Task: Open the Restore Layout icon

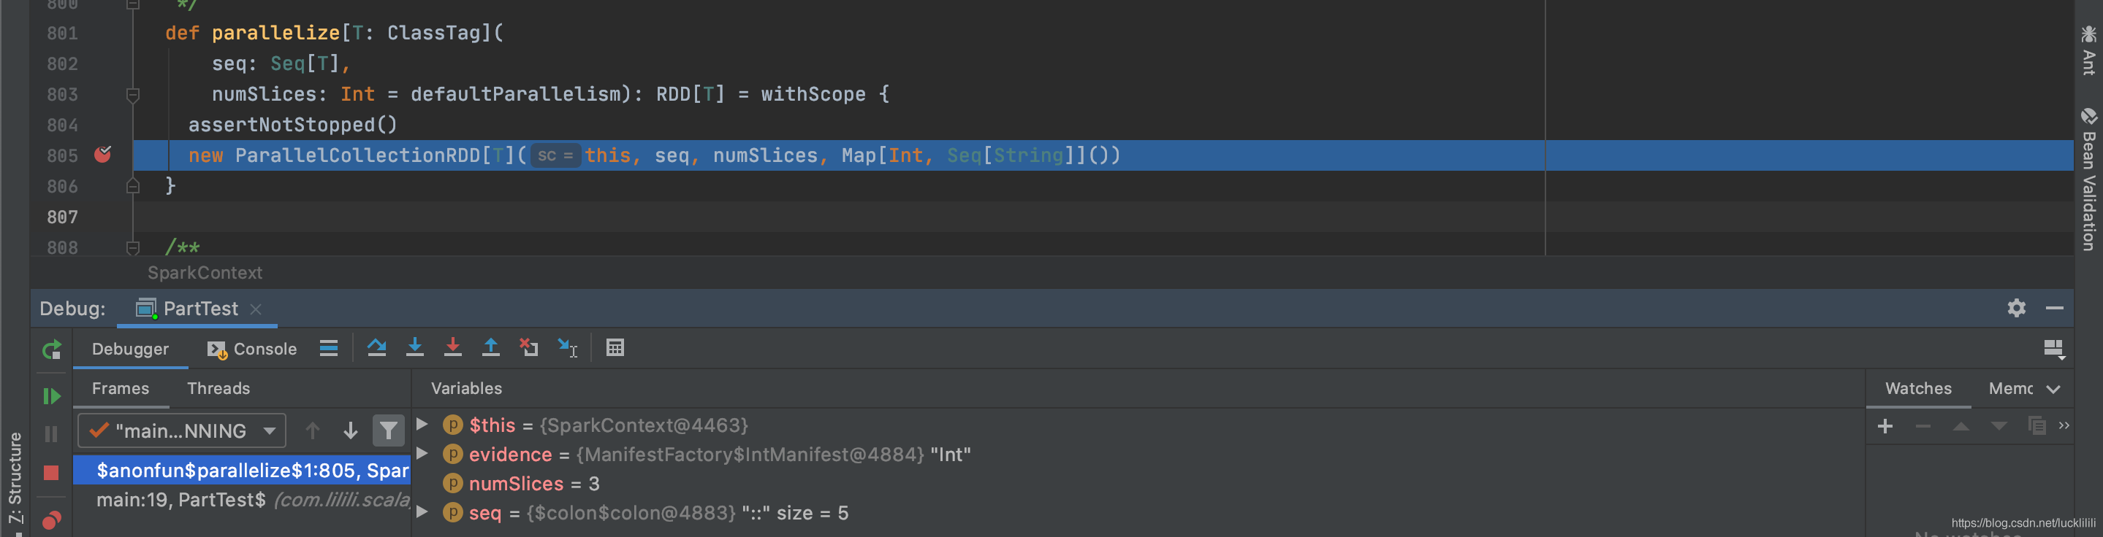Action: (x=2054, y=349)
